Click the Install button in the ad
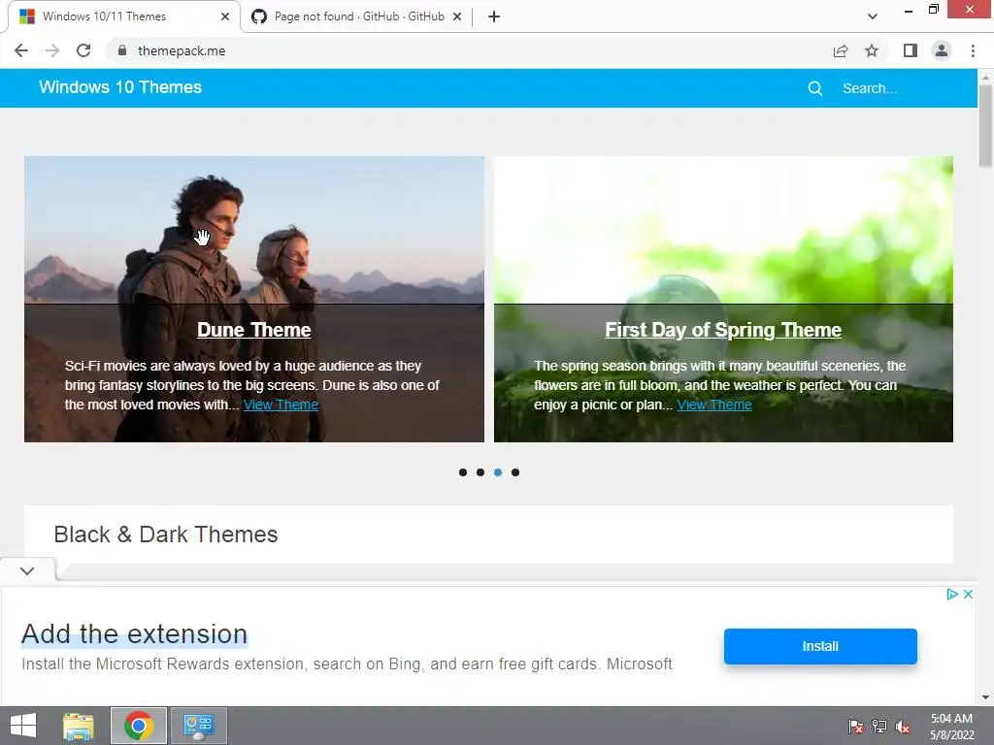The image size is (994, 745). click(820, 646)
